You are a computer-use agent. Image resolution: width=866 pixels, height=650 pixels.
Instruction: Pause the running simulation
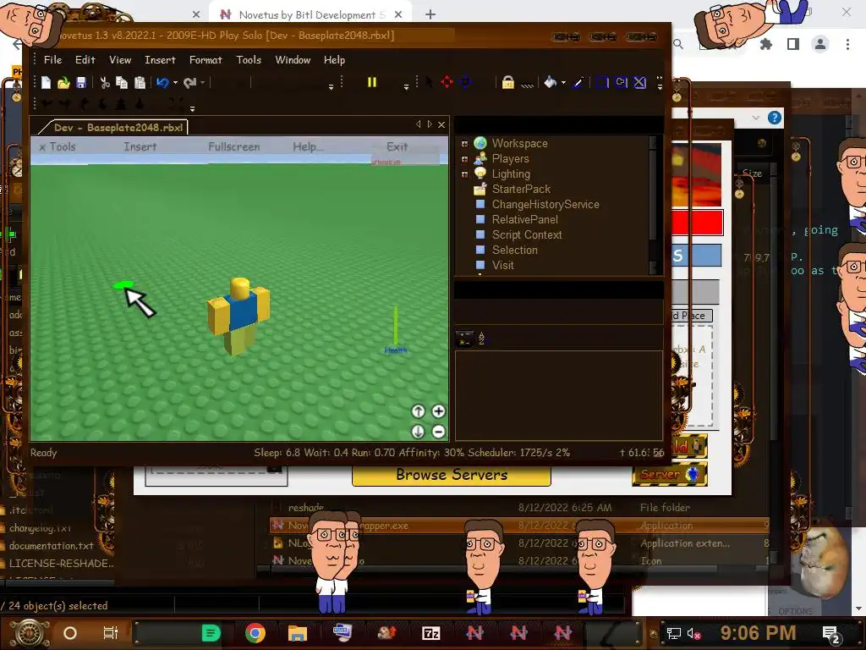pyautogui.click(x=372, y=82)
